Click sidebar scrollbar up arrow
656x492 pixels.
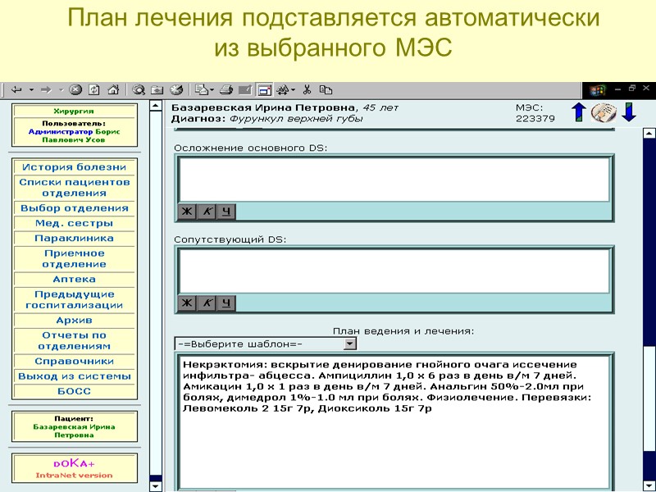(155, 106)
